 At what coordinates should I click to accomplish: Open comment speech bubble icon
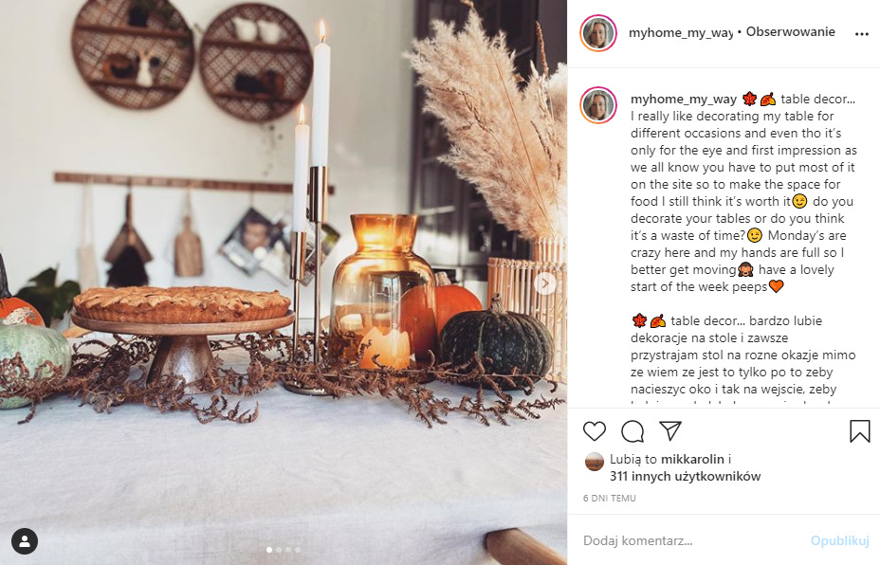[x=632, y=431]
